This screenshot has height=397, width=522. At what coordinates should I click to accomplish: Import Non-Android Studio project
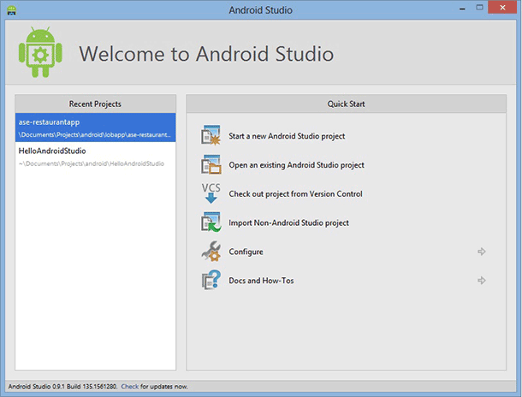coord(288,223)
